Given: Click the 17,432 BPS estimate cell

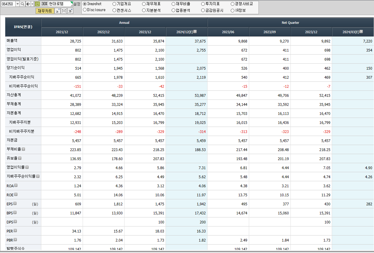Looking at the screenshot, I should pos(187,213).
